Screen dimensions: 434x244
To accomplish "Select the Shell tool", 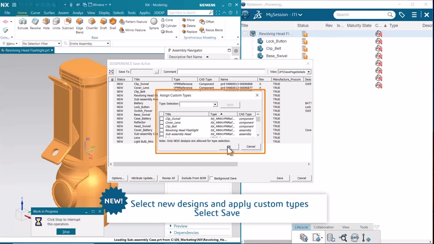I will [x=113, y=24].
